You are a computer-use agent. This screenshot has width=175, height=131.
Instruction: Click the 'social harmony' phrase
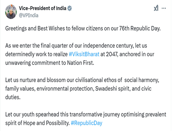point(142,80)
